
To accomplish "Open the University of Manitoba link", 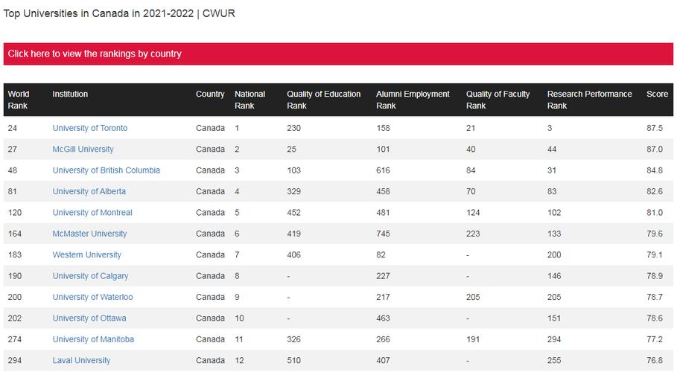I will tap(93, 339).
